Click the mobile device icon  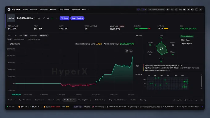point(196,10)
